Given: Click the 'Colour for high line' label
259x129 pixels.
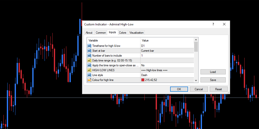Looking at the screenshot, I should (x=103, y=80).
